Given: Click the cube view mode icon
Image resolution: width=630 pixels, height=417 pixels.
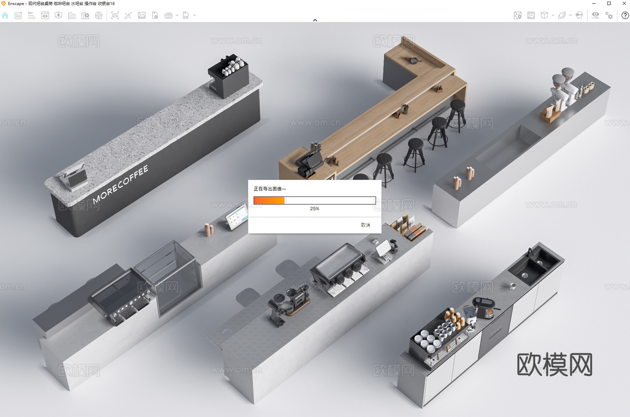Looking at the screenshot, I should pyautogui.click(x=544, y=15).
